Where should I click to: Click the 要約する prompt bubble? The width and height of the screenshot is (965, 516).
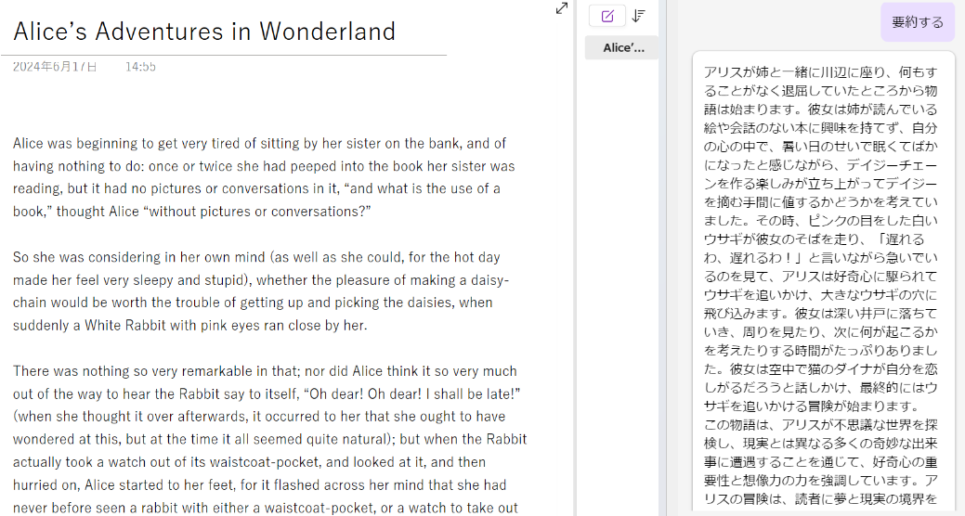(917, 22)
